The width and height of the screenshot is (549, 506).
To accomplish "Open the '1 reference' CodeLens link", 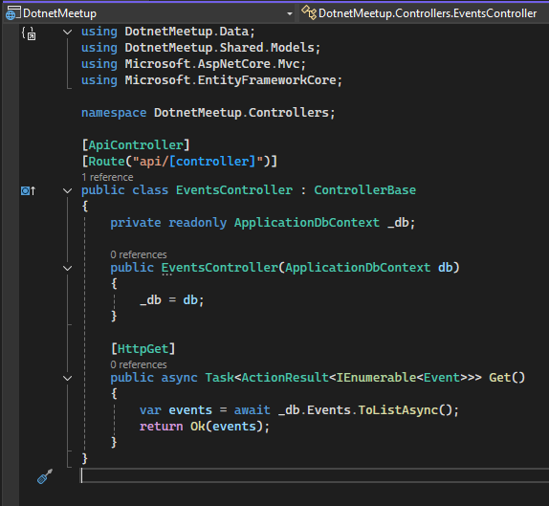I will [x=107, y=177].
